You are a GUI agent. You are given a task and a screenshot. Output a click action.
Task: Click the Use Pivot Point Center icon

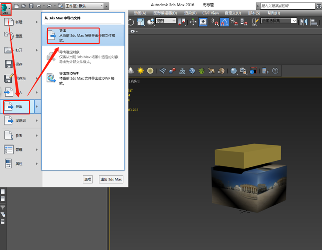[182, 22]
